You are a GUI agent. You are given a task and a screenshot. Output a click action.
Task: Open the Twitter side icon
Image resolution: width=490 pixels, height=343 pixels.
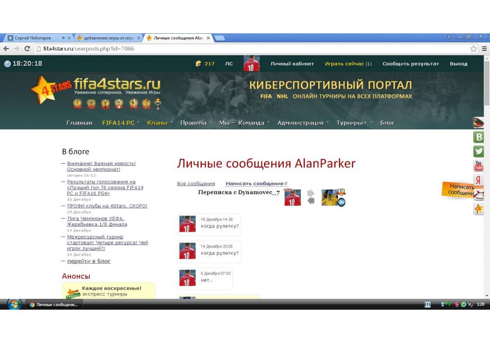click(479, 151)
